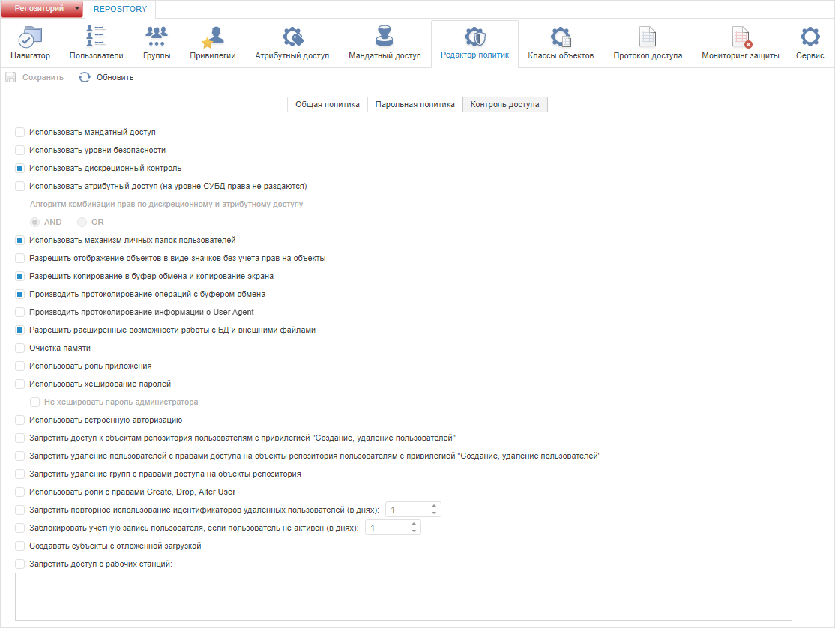Enable Использовать уровни безопасности checkbox

tap(19, 150)
